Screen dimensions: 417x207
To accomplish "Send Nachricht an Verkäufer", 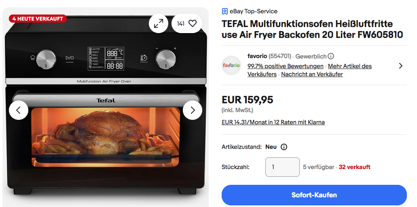I will click(x=312, y=74).
